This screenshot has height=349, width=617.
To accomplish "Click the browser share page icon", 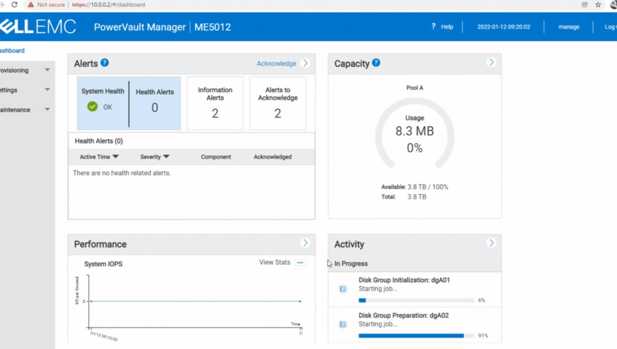I will tap(585, 5).
